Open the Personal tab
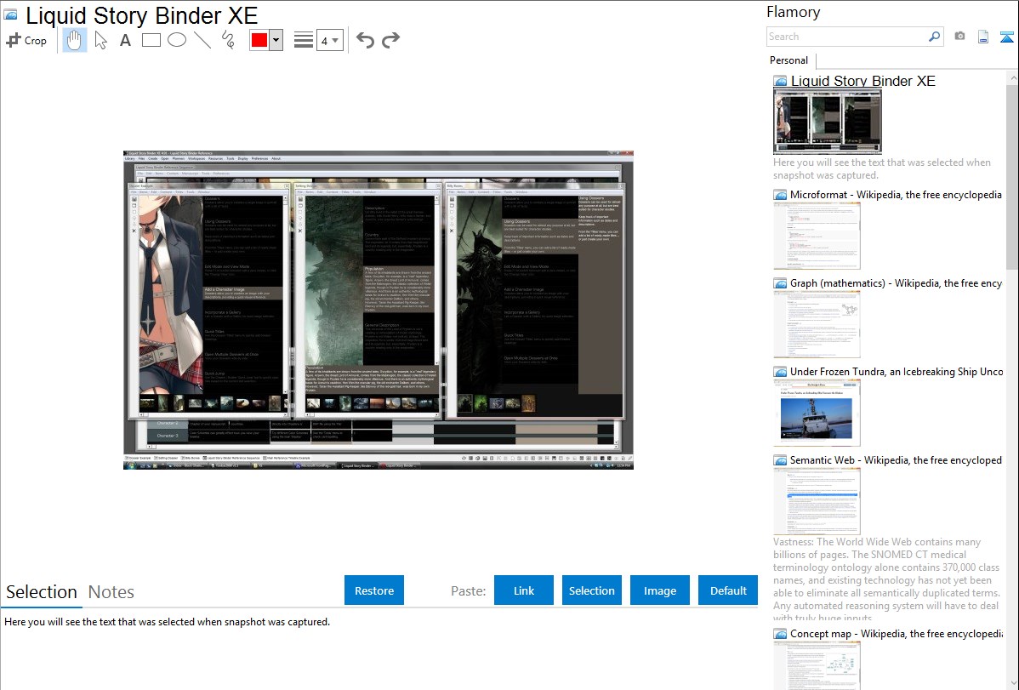Screen dimensions: 1019x690 [x=789, y=60]
